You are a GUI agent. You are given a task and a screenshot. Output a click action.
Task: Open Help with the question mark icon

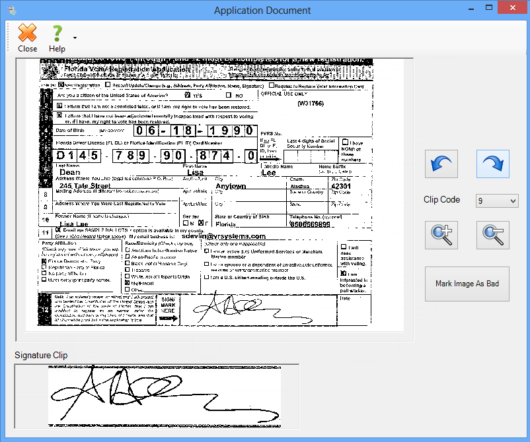coord(57,38)
